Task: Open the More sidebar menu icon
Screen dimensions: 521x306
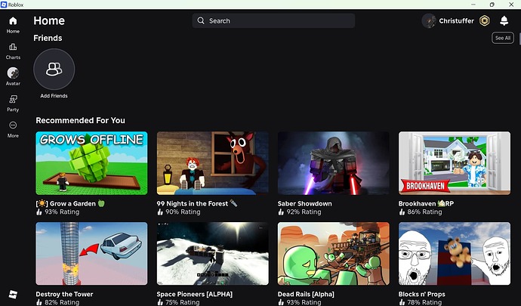Action: [13, 125]
